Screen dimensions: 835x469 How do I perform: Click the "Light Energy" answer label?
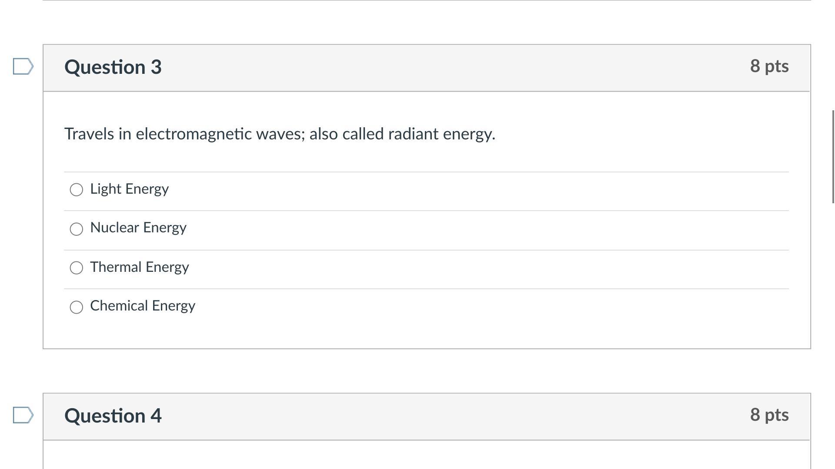coord(129,189)
